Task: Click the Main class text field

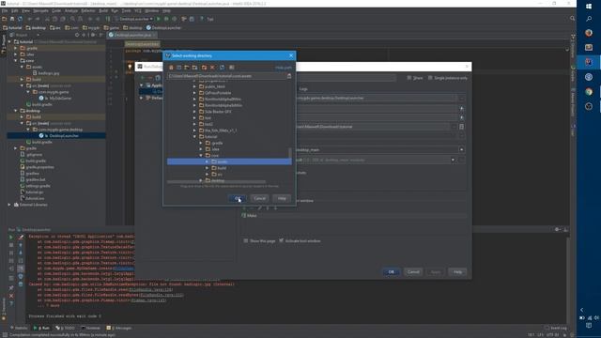Action: click(x=376, y=98)
